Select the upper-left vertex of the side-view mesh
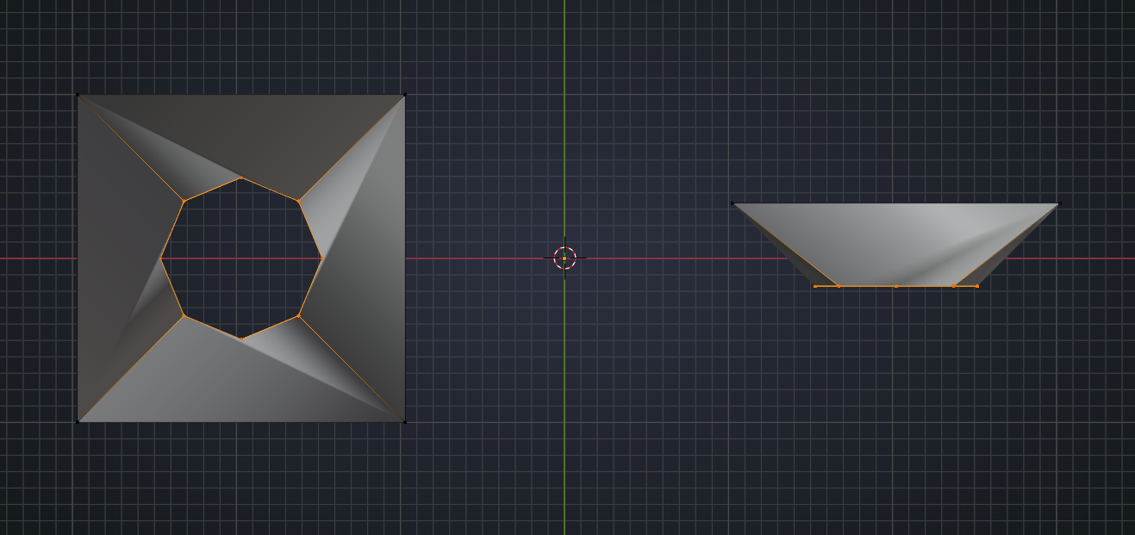1135x535 pixels. (x=733, y=203)
